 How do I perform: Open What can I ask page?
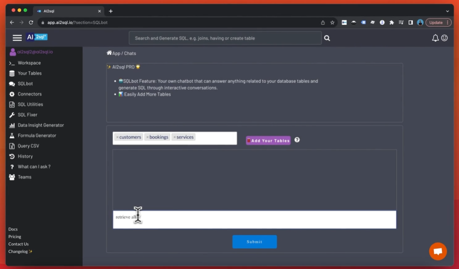click(x=34, y=167)
